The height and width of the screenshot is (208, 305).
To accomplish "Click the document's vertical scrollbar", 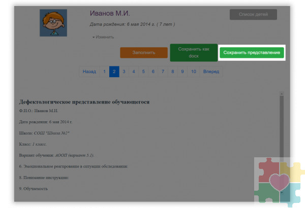I will pos(281,142).
